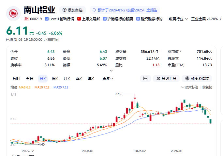Toggle 前复权 price adjustment

(207, 87)
